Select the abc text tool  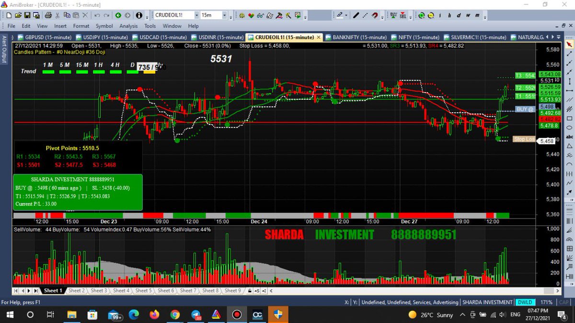(x=569, y=136)
